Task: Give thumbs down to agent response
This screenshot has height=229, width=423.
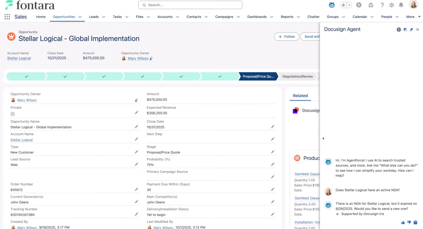Action: coord(409,222)
